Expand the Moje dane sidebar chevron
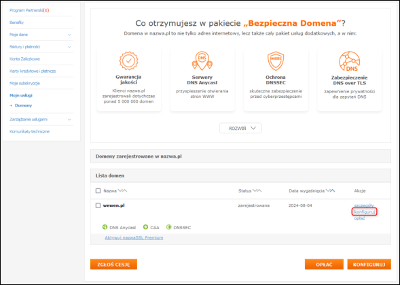400x285 pixels. (69, 35)
